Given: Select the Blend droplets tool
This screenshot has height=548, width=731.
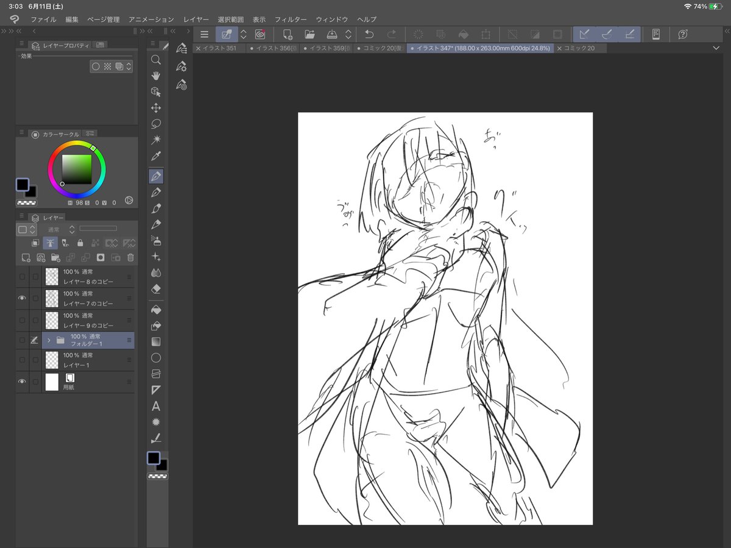Looking at the screenshot, I should pyautogui.click(x=156, y=272).
